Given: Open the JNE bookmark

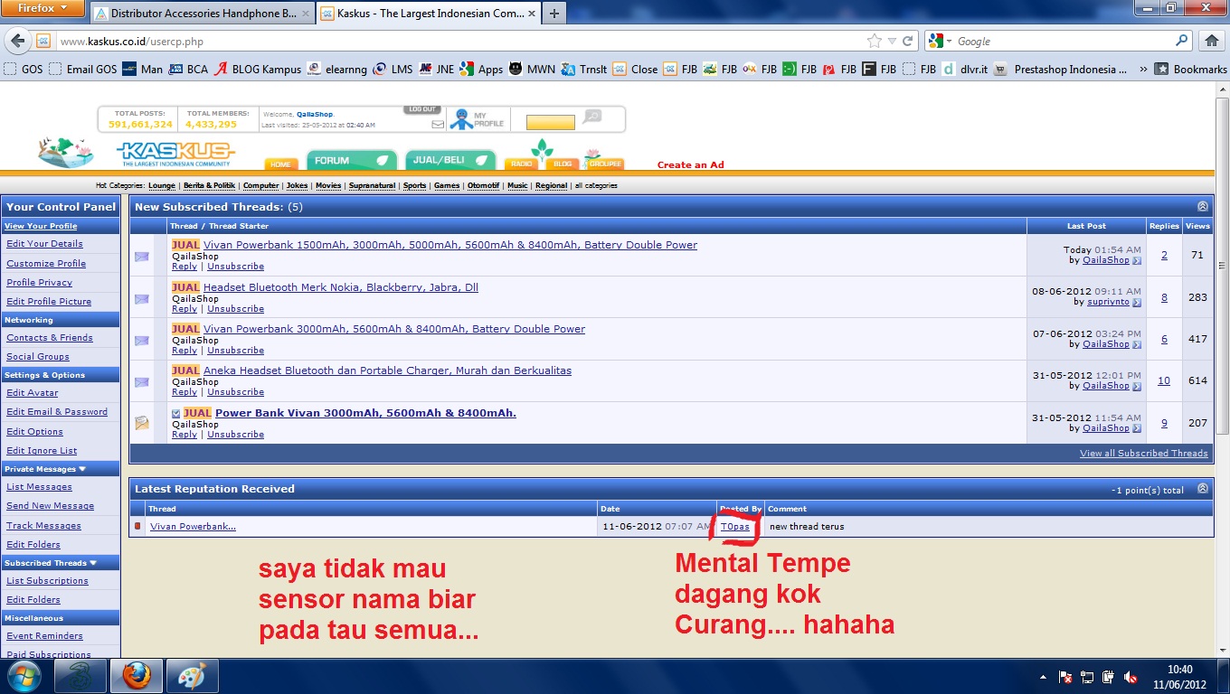Looking at the screenshot, I should (x=437, y=69).
